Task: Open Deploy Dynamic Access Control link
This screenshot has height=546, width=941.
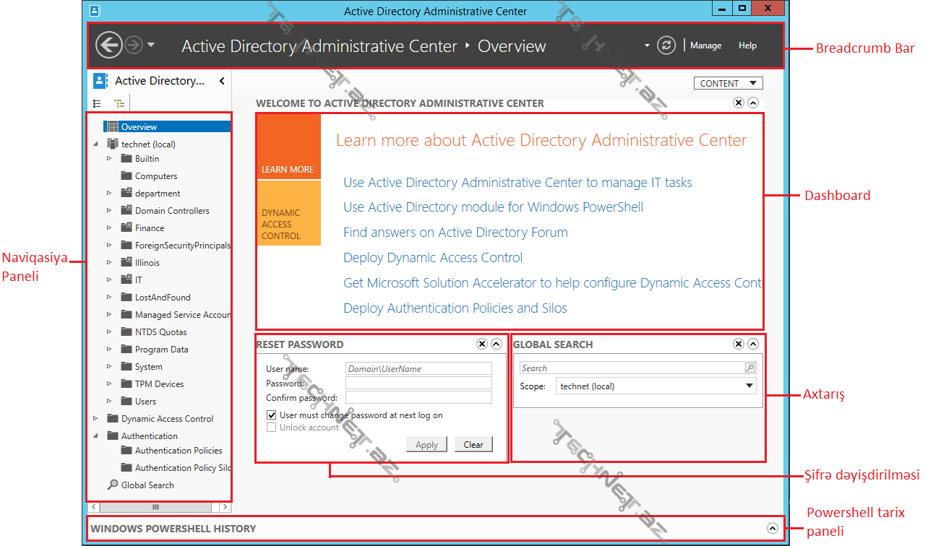Action: coord(433,258)
